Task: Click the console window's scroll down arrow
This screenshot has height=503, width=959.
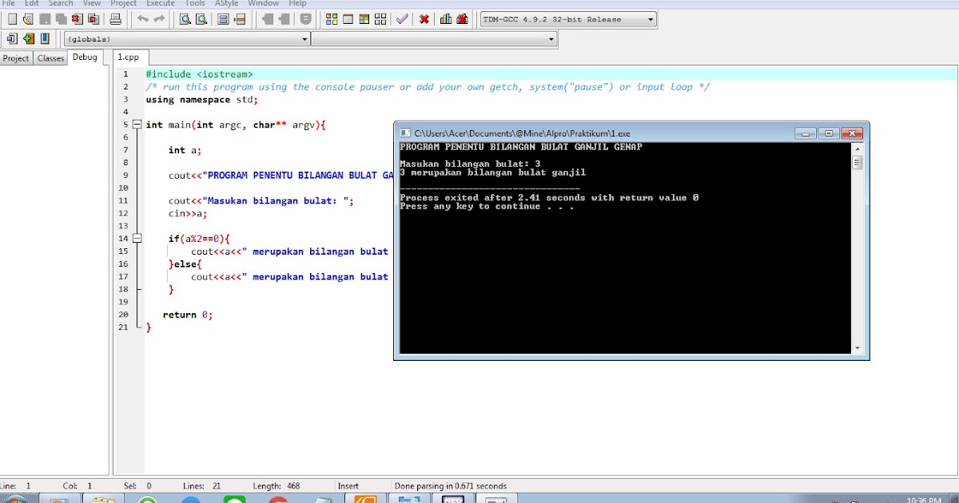Action: pos(858,348)
